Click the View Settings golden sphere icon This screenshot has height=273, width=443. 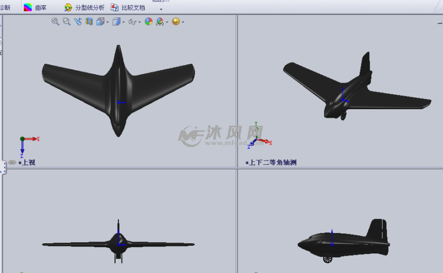point(176,22)
